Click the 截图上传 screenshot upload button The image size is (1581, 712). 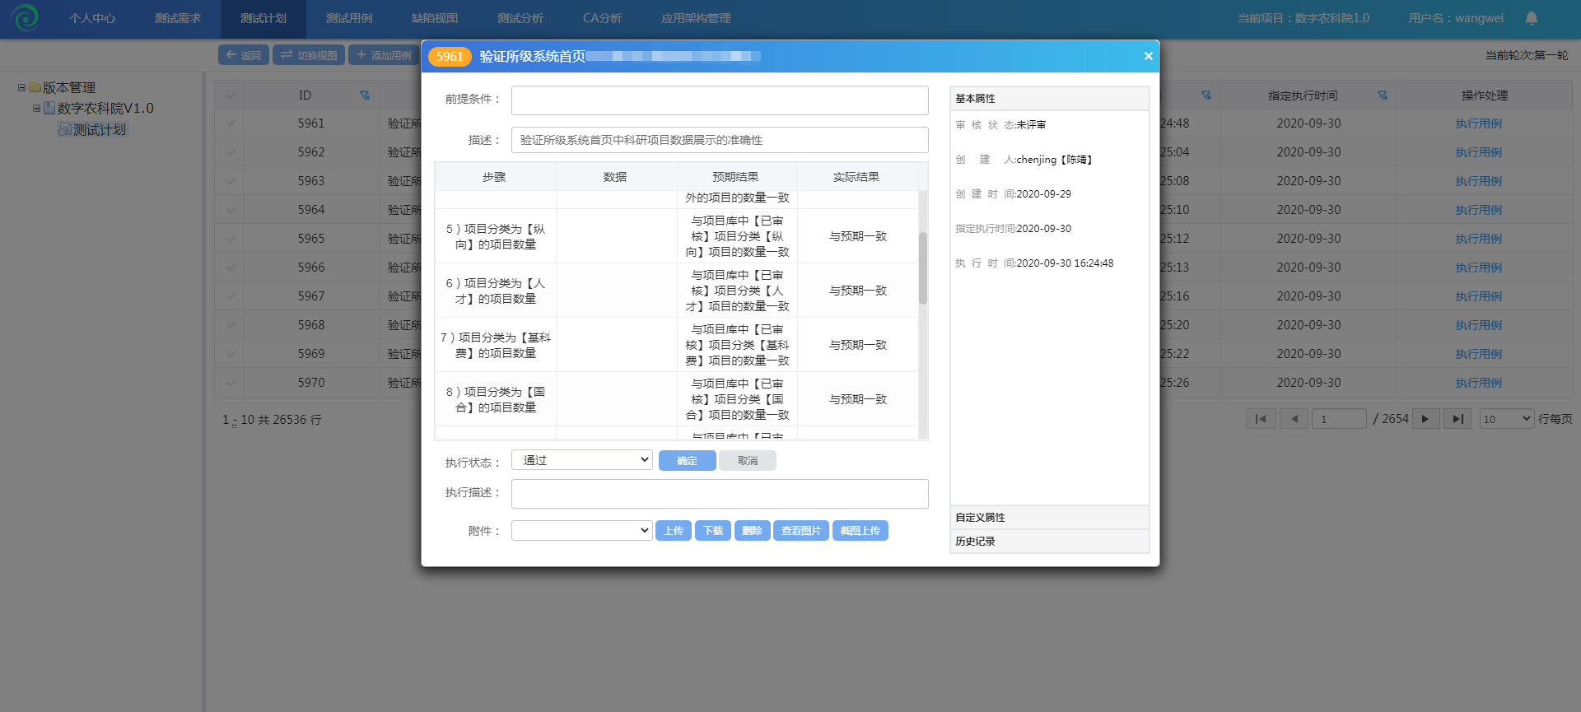[860, 531]
